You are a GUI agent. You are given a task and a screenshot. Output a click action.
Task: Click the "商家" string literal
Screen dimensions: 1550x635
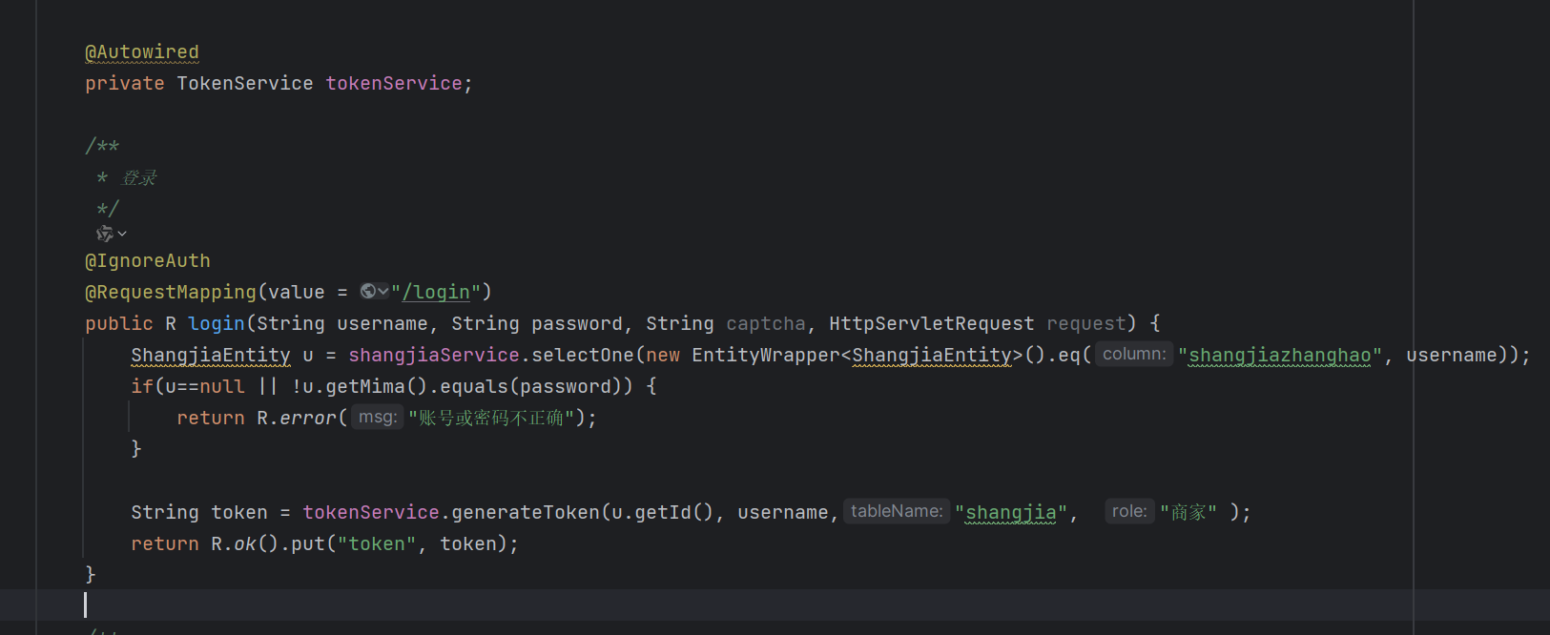pyautogui.click(x=1188, y=512)
